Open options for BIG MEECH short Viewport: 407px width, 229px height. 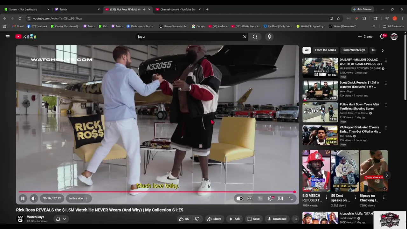click(x=326, y=198)
